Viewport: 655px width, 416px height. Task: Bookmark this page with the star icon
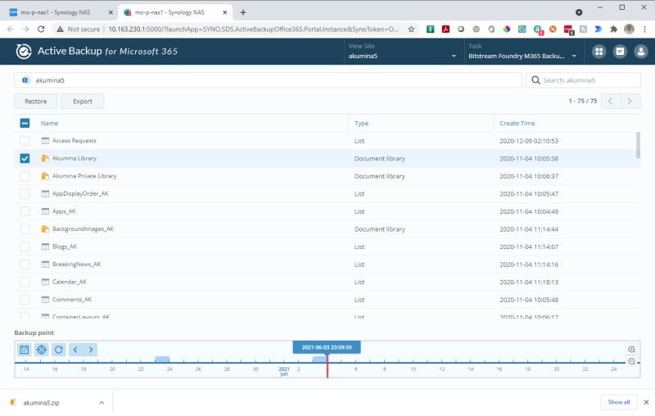pyautogui.click(x=411, y=29)
